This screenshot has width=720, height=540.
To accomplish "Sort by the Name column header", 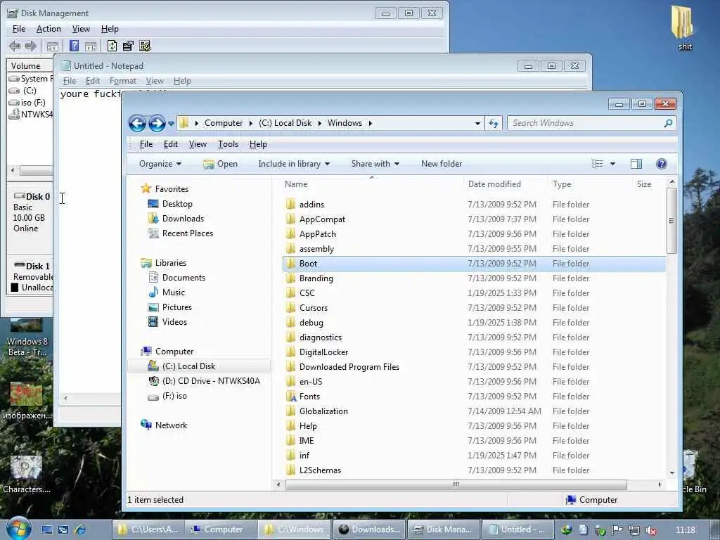I will coord(296,184).
